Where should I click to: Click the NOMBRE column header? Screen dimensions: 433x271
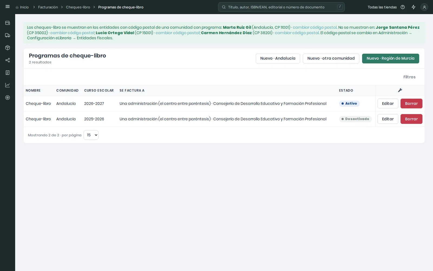33,91
